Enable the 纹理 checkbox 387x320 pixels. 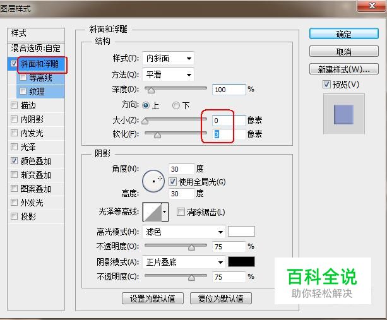pos(23,92)
